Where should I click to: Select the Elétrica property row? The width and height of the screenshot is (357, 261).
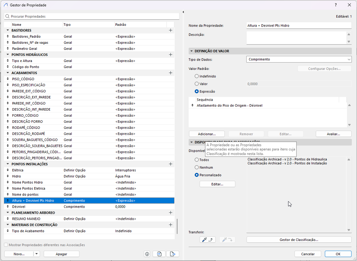click(x=89, y=170)
